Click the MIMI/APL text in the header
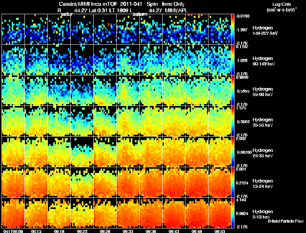 [176, 10]
